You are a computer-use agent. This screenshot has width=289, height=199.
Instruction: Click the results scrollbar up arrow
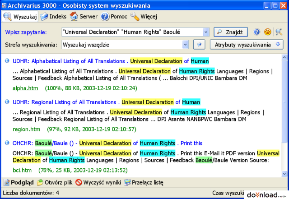pos(284,57)
